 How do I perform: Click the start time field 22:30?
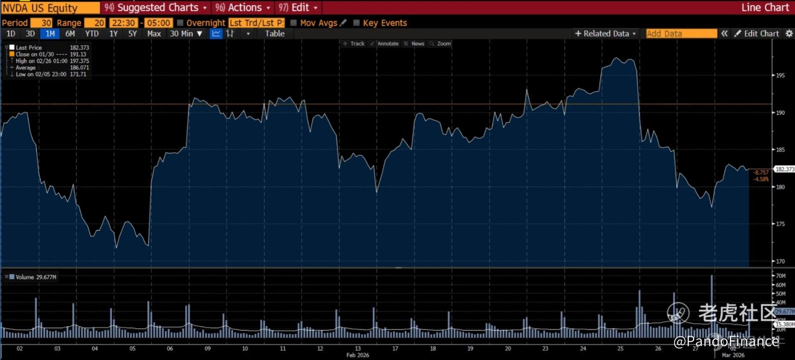123,23
